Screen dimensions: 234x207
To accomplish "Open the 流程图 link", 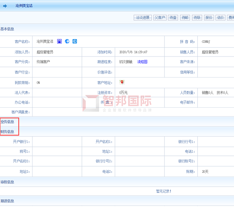I will (x=142, y=62).
